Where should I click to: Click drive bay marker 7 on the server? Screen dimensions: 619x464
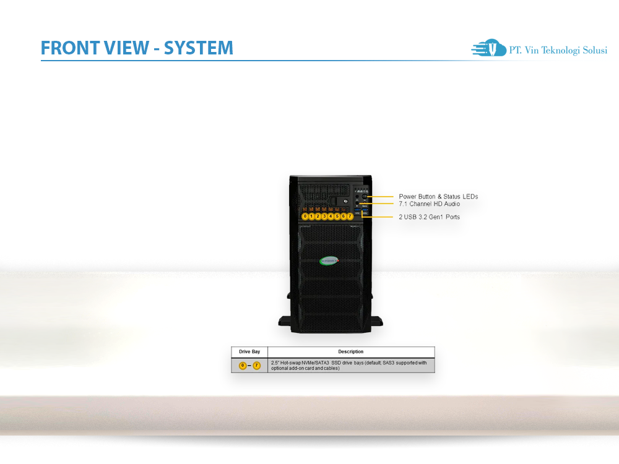(x=350, y=216)
